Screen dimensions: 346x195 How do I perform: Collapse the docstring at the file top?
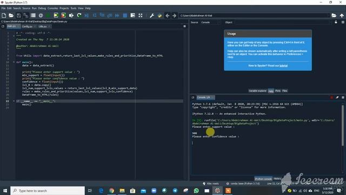[14, 36]
